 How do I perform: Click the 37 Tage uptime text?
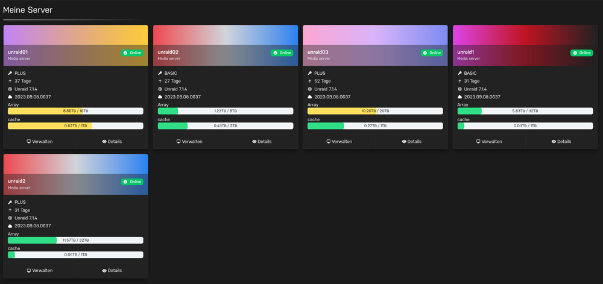pyautogui.click(x=23, y=81)
